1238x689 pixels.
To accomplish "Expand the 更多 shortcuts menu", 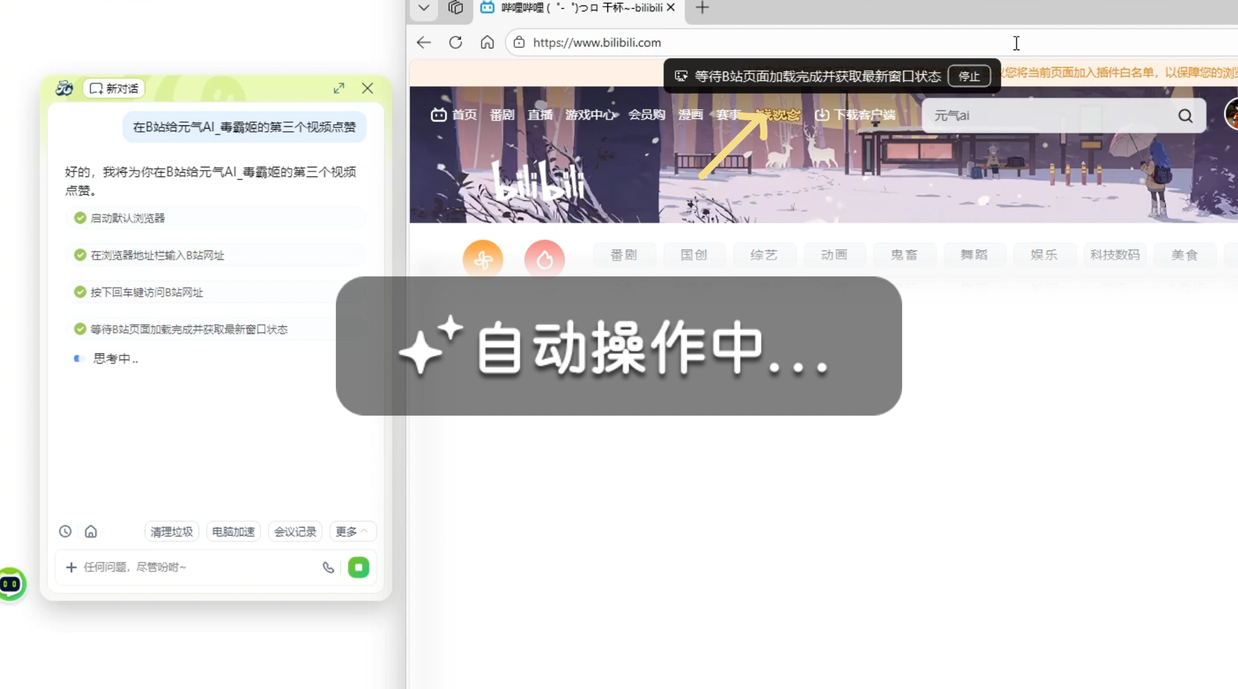I will pos(352,532).
